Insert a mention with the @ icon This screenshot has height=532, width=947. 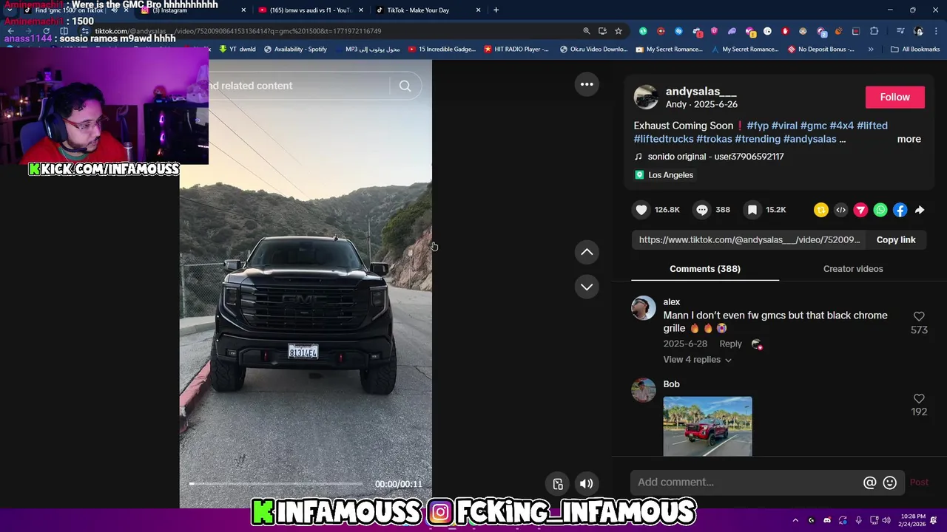[870, 482]
